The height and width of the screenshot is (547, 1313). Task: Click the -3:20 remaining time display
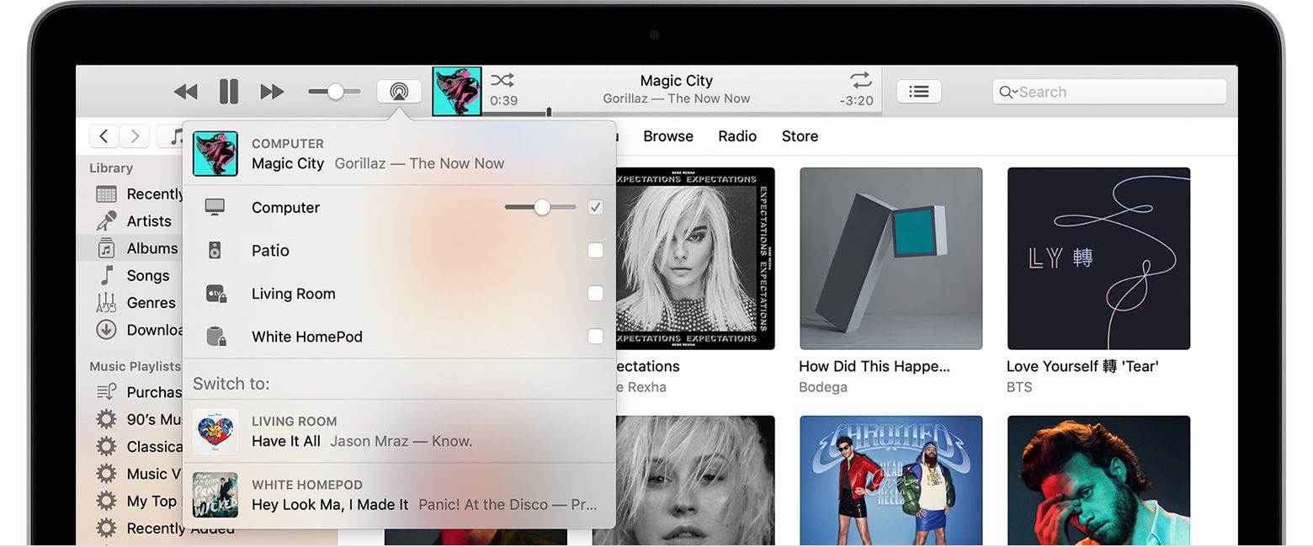pos(856,100)
